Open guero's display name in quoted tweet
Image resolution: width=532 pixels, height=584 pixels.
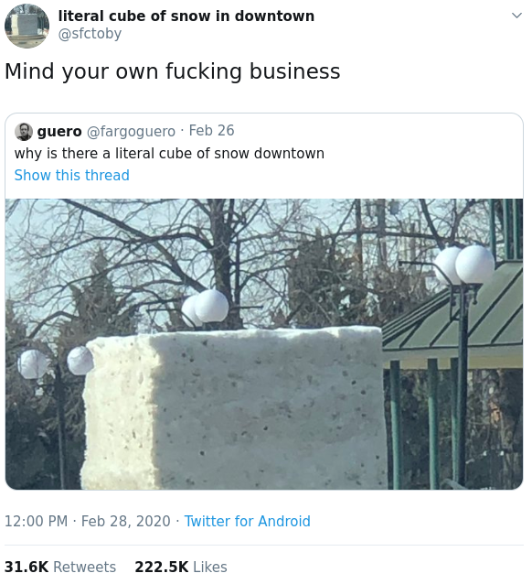tap(59, 131)
